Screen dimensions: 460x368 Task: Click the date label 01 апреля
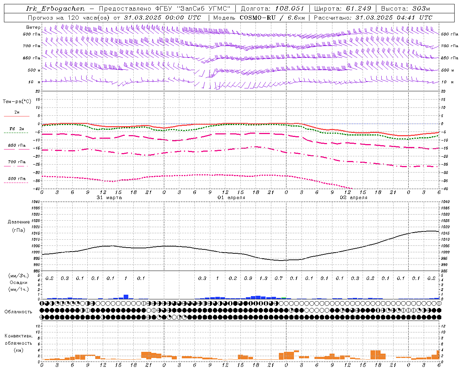tap(231, 198)
